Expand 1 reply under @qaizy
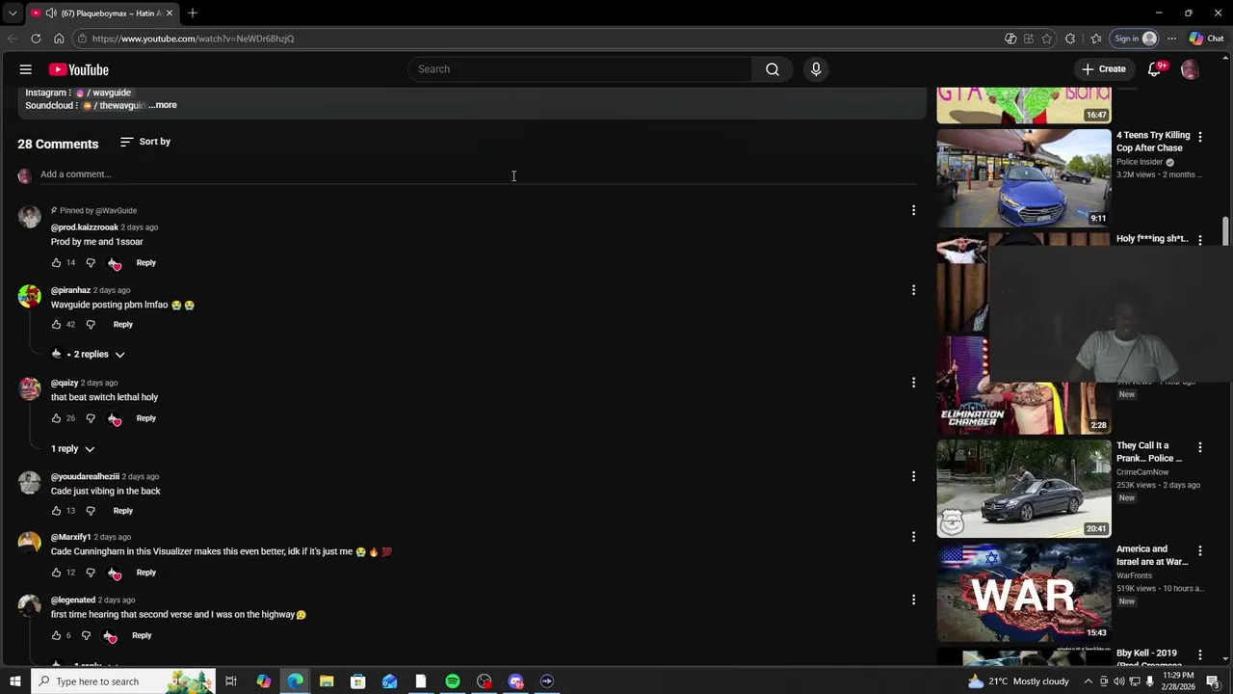The height and width of the screenshot is (694, 1233). coord(73,449)
